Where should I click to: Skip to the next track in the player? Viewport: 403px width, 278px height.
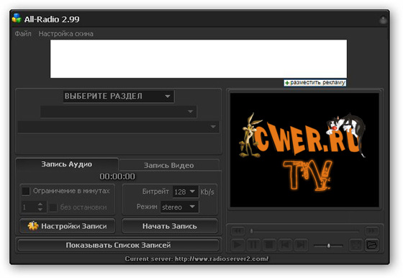(x=301, y=245)
